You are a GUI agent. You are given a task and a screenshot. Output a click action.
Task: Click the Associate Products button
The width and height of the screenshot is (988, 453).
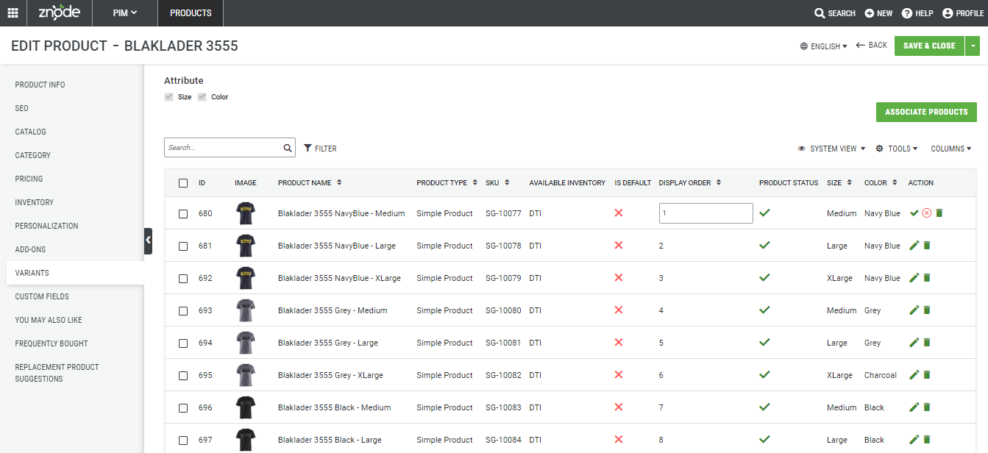click(x=926, y=112)
